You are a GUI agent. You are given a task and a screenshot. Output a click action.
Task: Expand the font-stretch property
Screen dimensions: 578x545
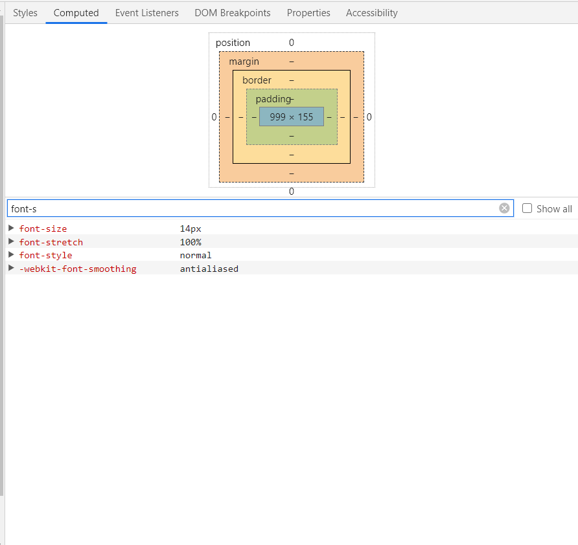(x=11, y=241)
